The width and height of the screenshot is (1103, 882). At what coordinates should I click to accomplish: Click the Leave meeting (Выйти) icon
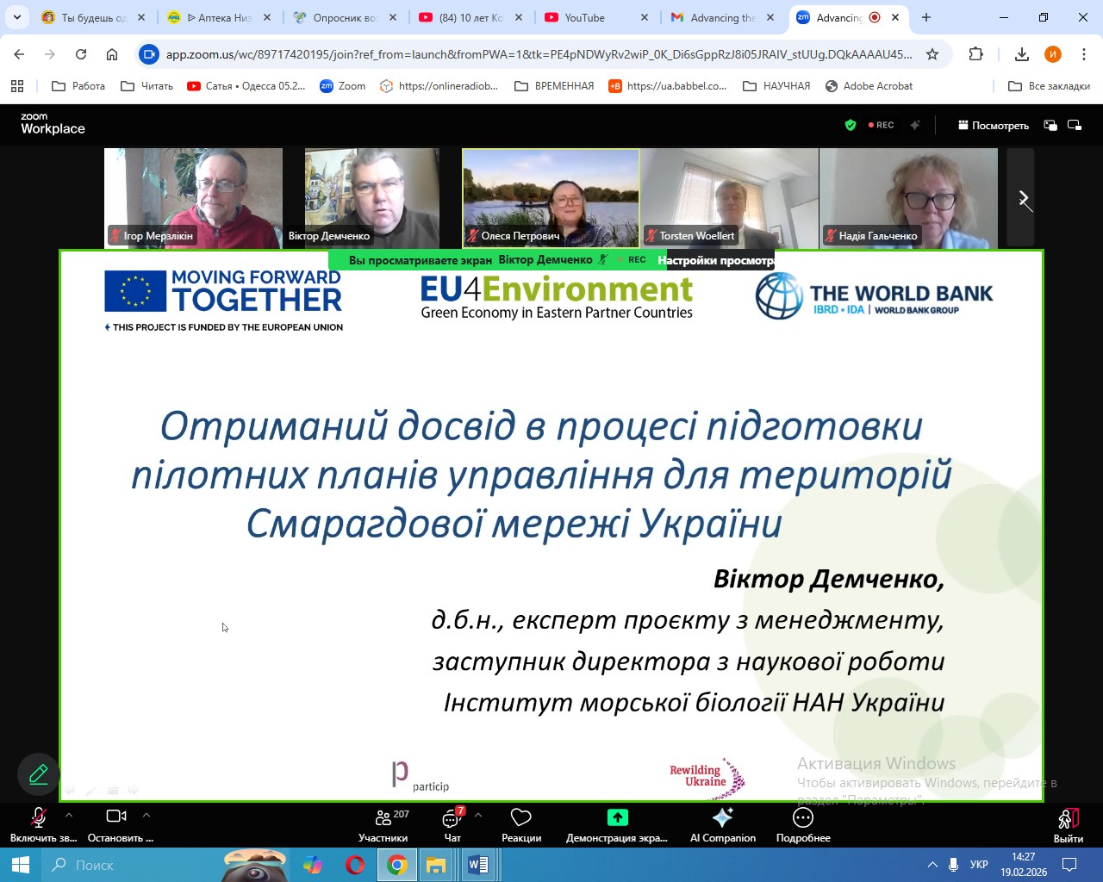(x=1068, y=818)
